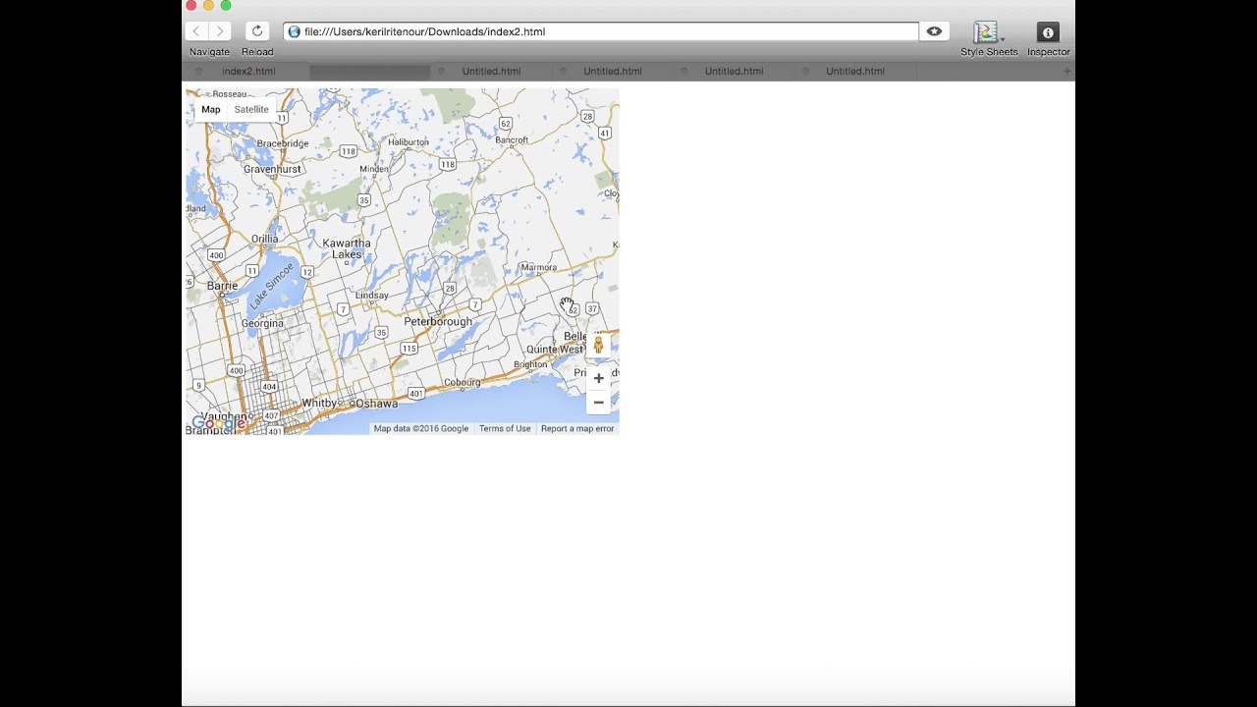The width and height of the screenshot is (1257, 707).
Task: Click the highway 115 shield
Action: [x=410, y=349]
